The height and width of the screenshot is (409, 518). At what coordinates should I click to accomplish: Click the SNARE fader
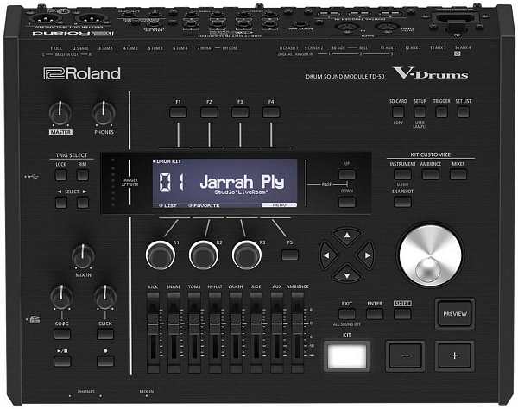pos(174,324)
